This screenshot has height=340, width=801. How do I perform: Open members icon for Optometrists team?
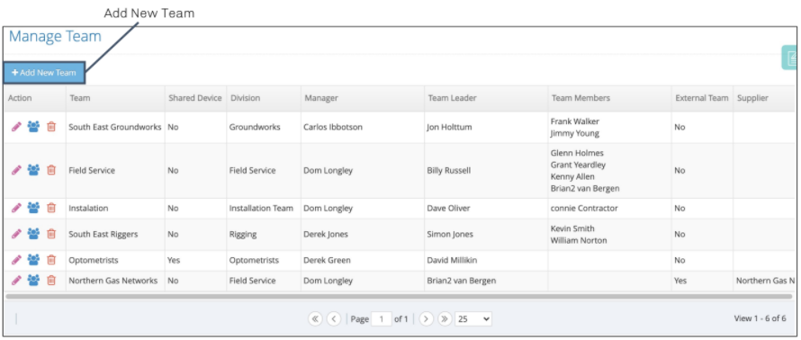pos(33,260)
